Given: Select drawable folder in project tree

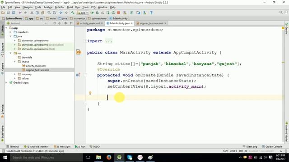Looking at the screenshot, I should [25, 57].
